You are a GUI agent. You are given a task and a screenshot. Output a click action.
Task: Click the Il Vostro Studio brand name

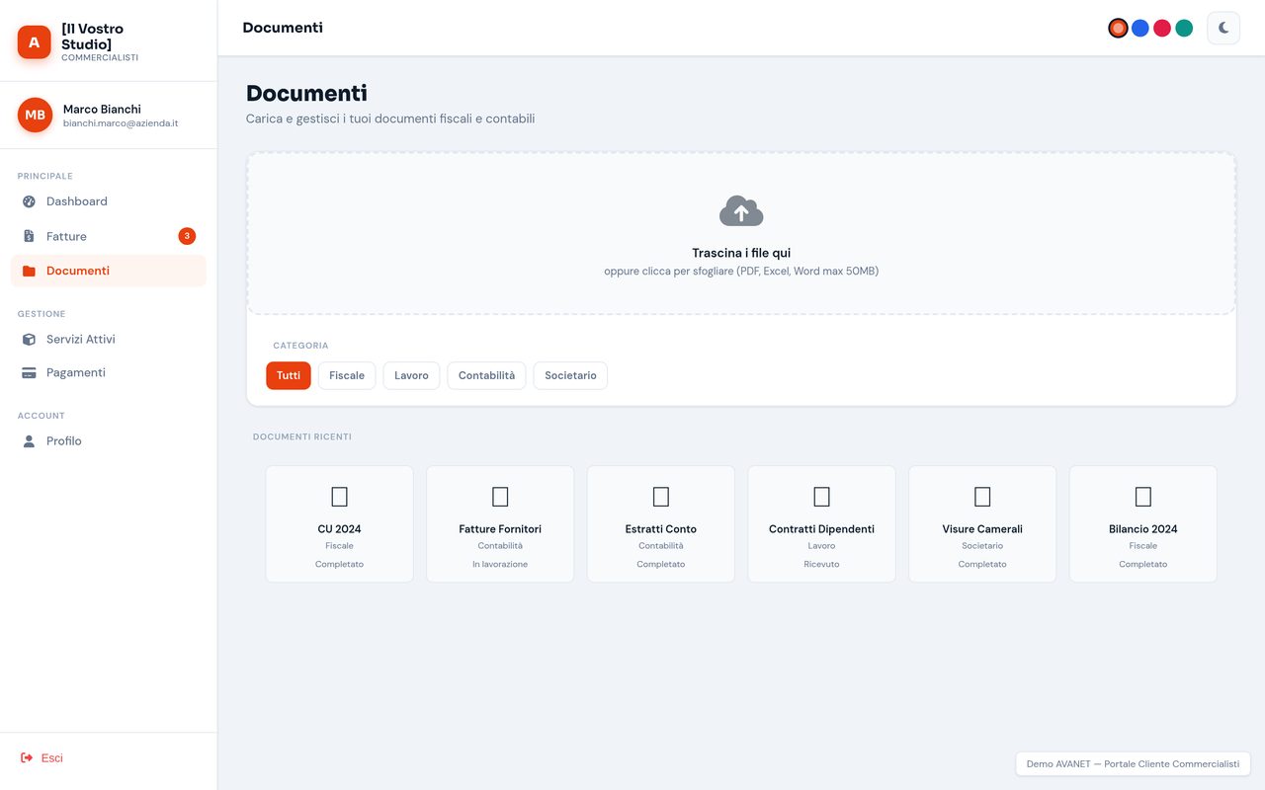[93, 37]
